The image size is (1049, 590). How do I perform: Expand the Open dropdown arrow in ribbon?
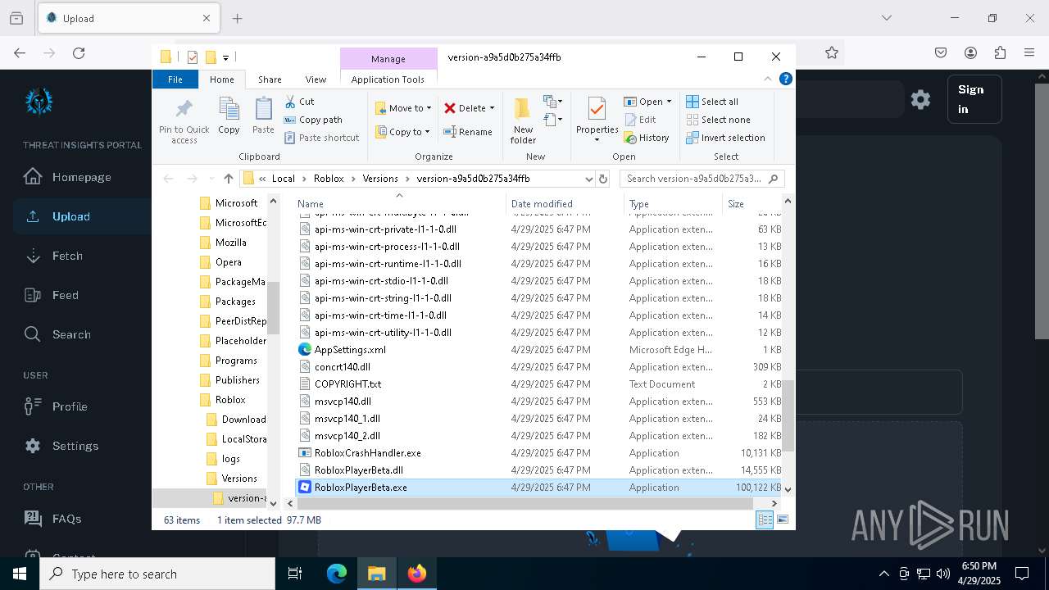pyautogui.click(x=669, y=102)
